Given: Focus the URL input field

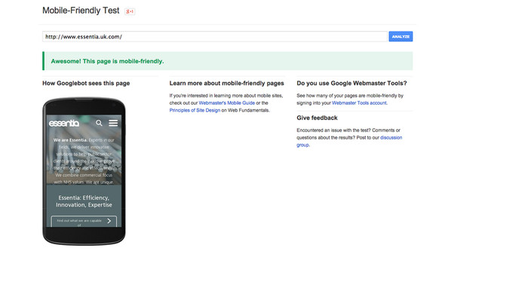Looking at the screenshot, I should [215, 37].
